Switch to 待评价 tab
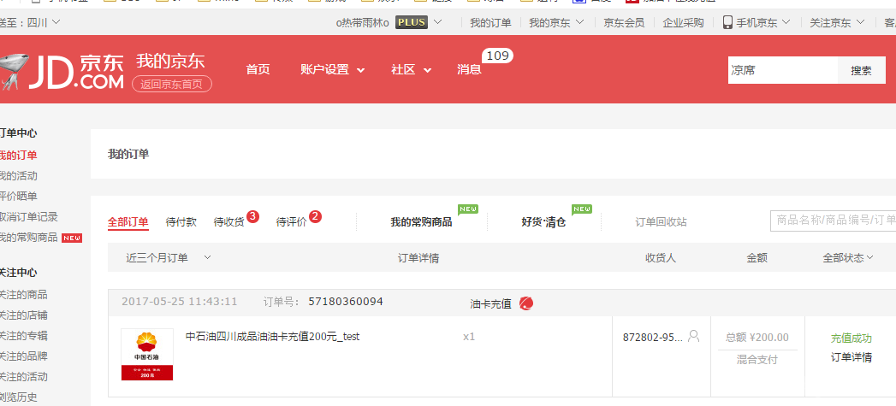Screen dimensions: 896x406 point(292,222)
